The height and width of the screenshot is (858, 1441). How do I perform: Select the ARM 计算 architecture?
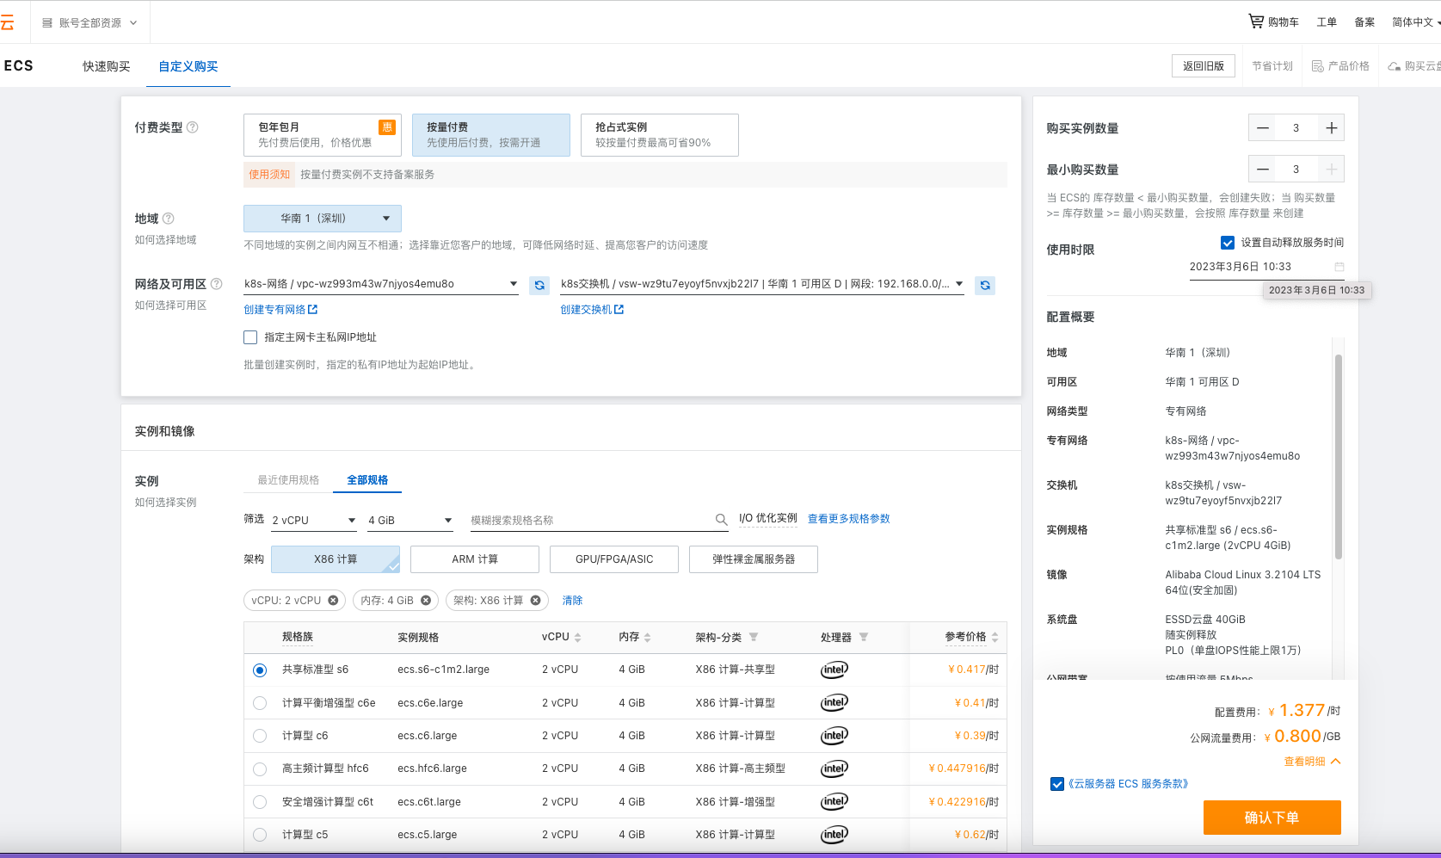point(475,559)
